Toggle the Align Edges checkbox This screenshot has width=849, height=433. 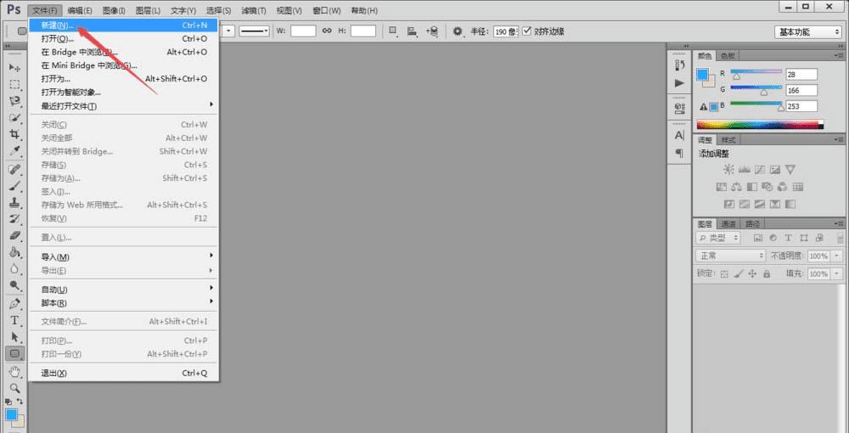[527, 31]
